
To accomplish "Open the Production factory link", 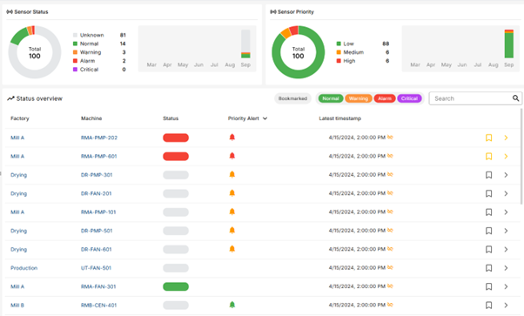I will pyautogui.click(x=24, y=268).
